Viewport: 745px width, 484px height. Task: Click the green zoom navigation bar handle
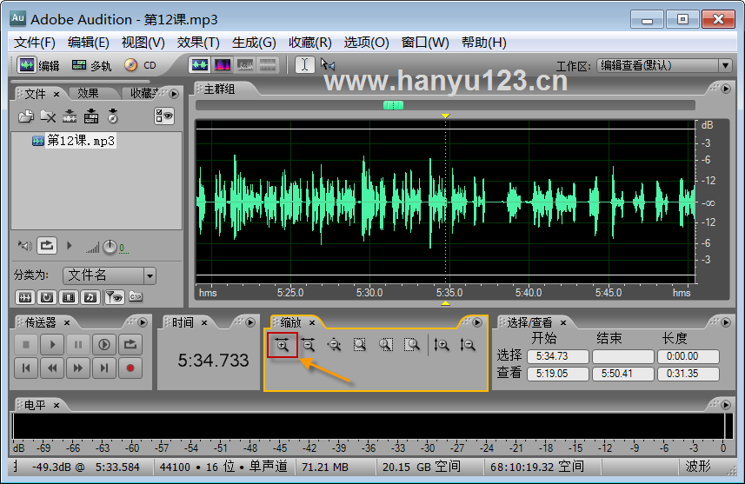394,105
